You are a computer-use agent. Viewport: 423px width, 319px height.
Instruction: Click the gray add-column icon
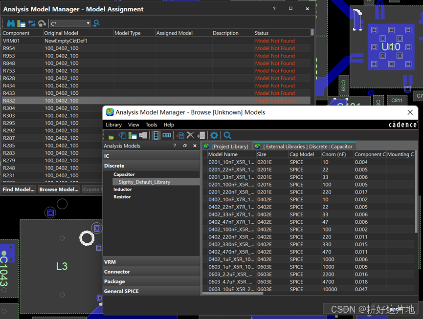point(201,135)
